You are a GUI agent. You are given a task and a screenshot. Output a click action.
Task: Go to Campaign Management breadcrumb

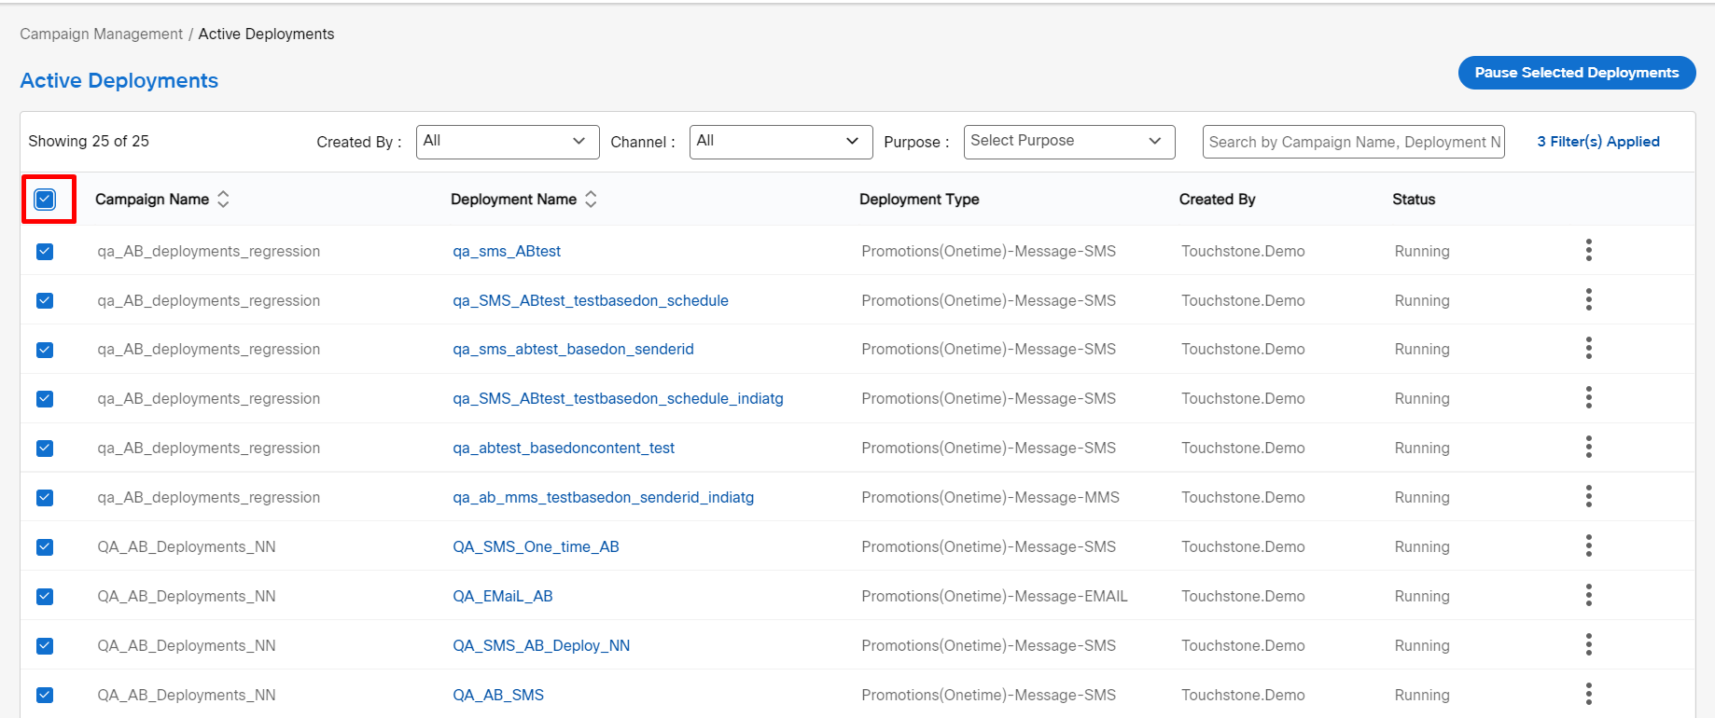pos(102,34)
